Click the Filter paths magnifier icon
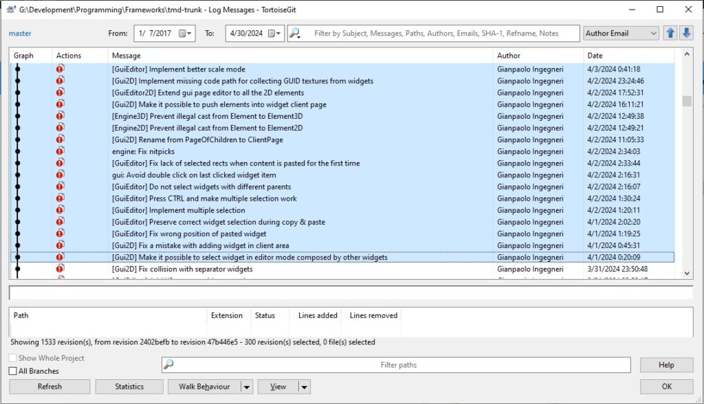Image resolution: width=704 pixels, height=404 pixels. pos(168,365)
